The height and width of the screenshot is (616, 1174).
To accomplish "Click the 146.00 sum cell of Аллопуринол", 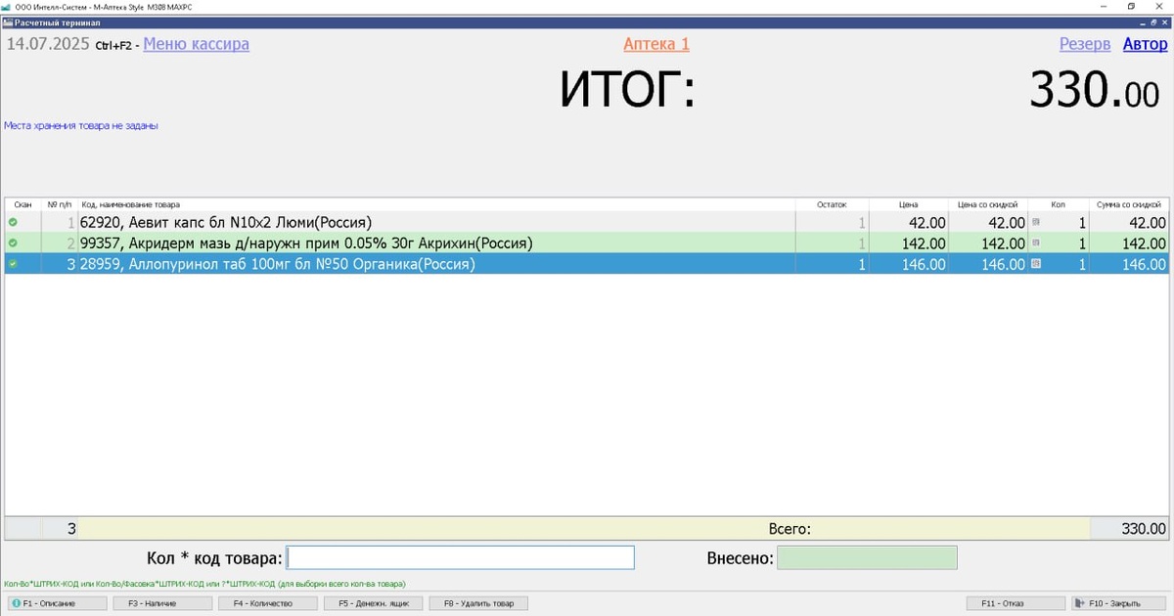I will click(1128, 264).
